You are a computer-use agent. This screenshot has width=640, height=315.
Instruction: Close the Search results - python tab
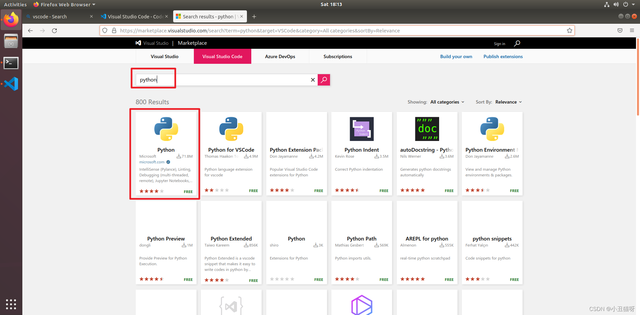242,16
